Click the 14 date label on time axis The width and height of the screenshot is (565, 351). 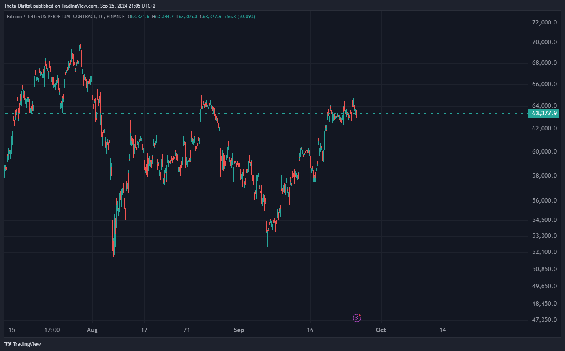[443, 330]
